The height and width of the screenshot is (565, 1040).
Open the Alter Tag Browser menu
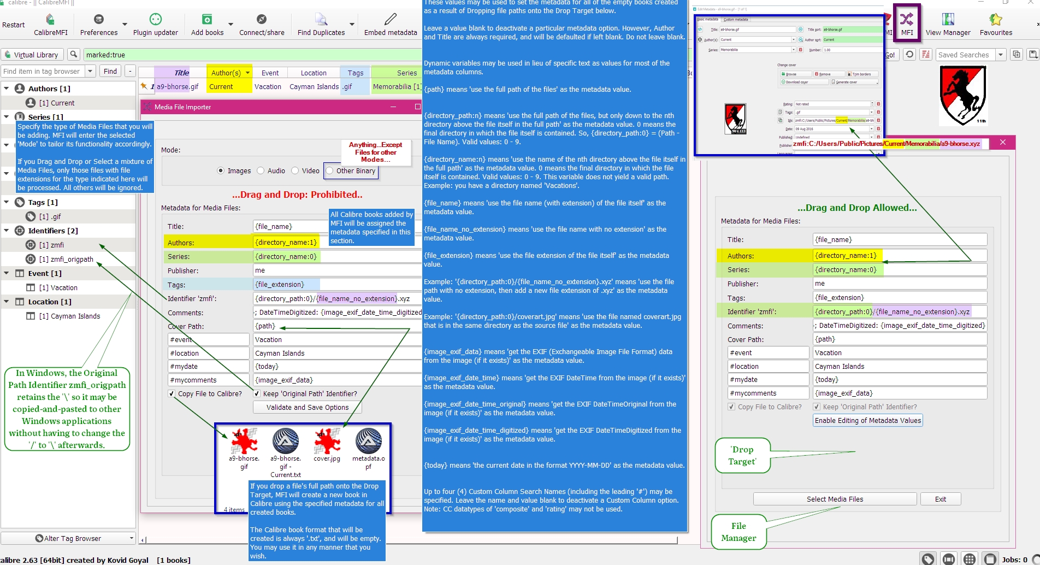[68, 538]
